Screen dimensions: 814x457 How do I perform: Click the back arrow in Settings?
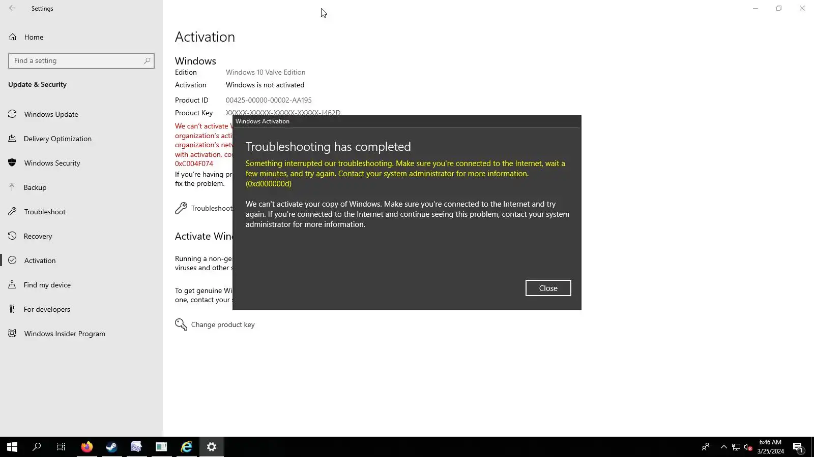pyautogui.click(x=12, y=8)
